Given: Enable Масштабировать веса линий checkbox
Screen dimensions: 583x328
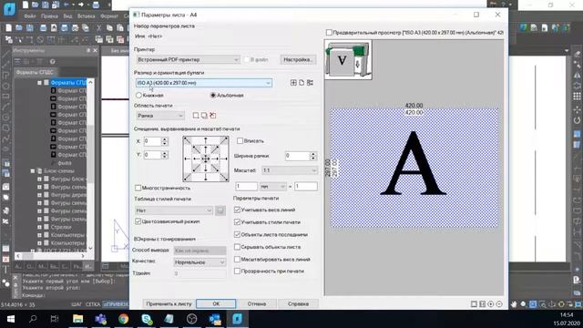Looking at the screenshot, I should pyautogui.click(x=237, y=259).
